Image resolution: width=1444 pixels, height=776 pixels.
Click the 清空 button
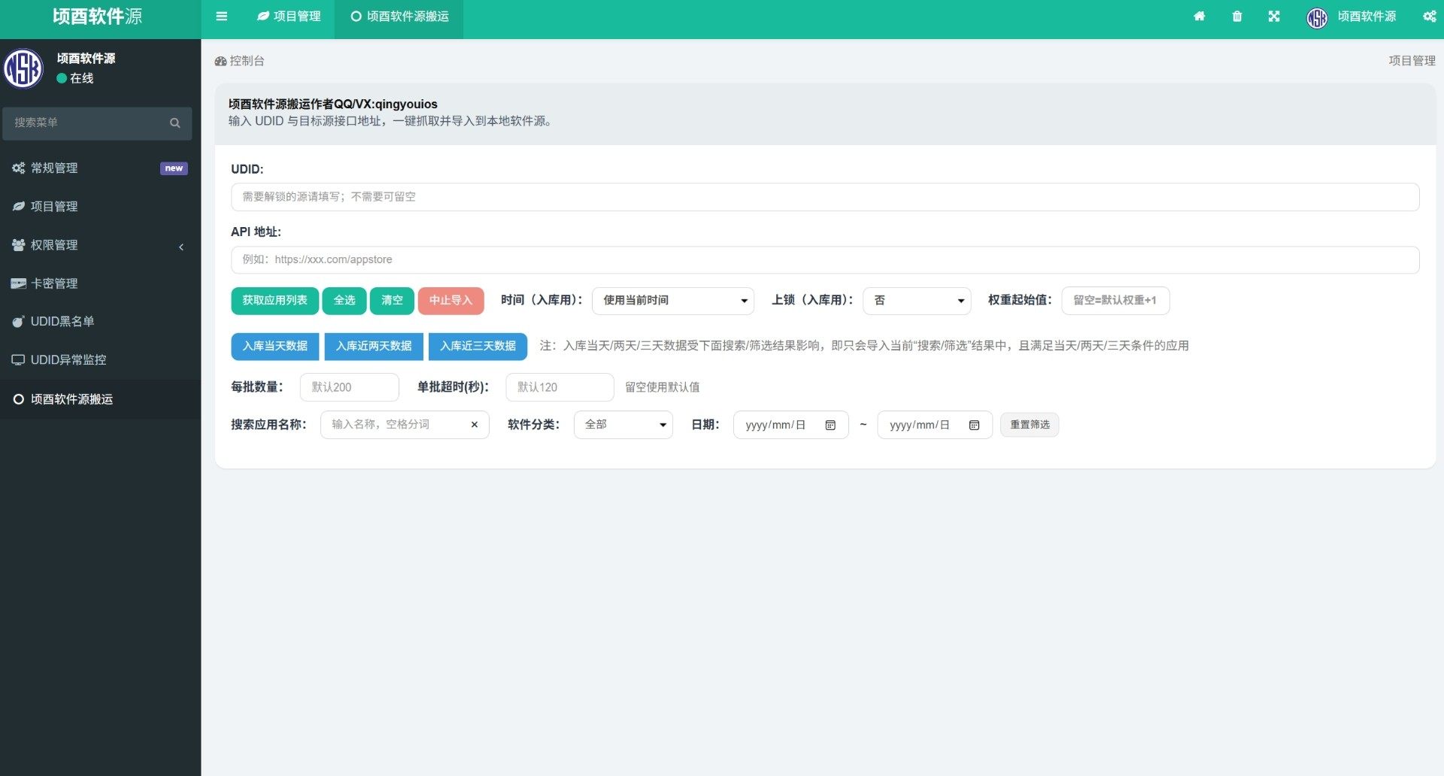point(392,301)
